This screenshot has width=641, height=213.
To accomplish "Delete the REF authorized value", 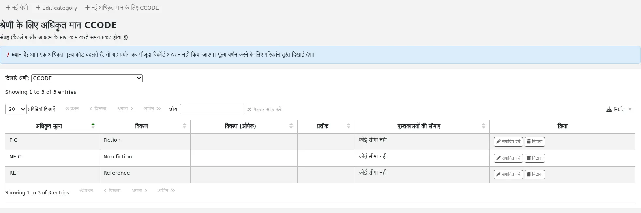I will [x=534, y=175].
